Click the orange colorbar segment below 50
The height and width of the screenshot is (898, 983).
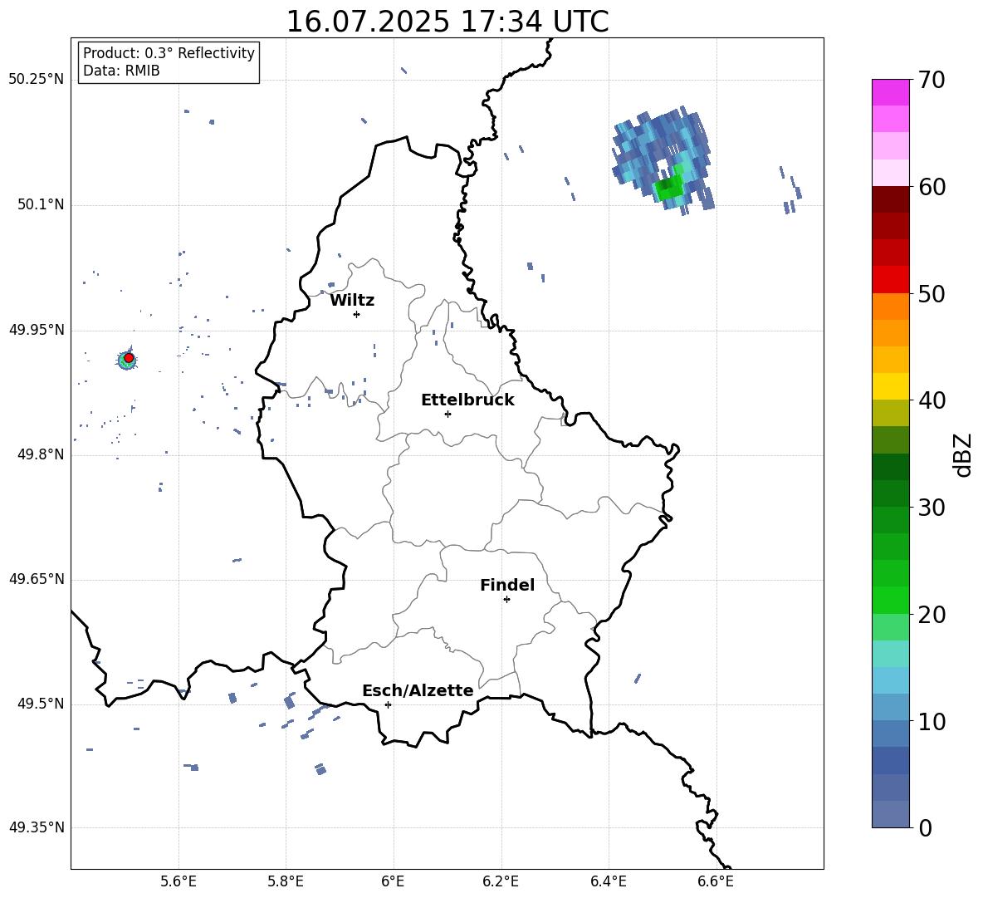coord(890,306)
